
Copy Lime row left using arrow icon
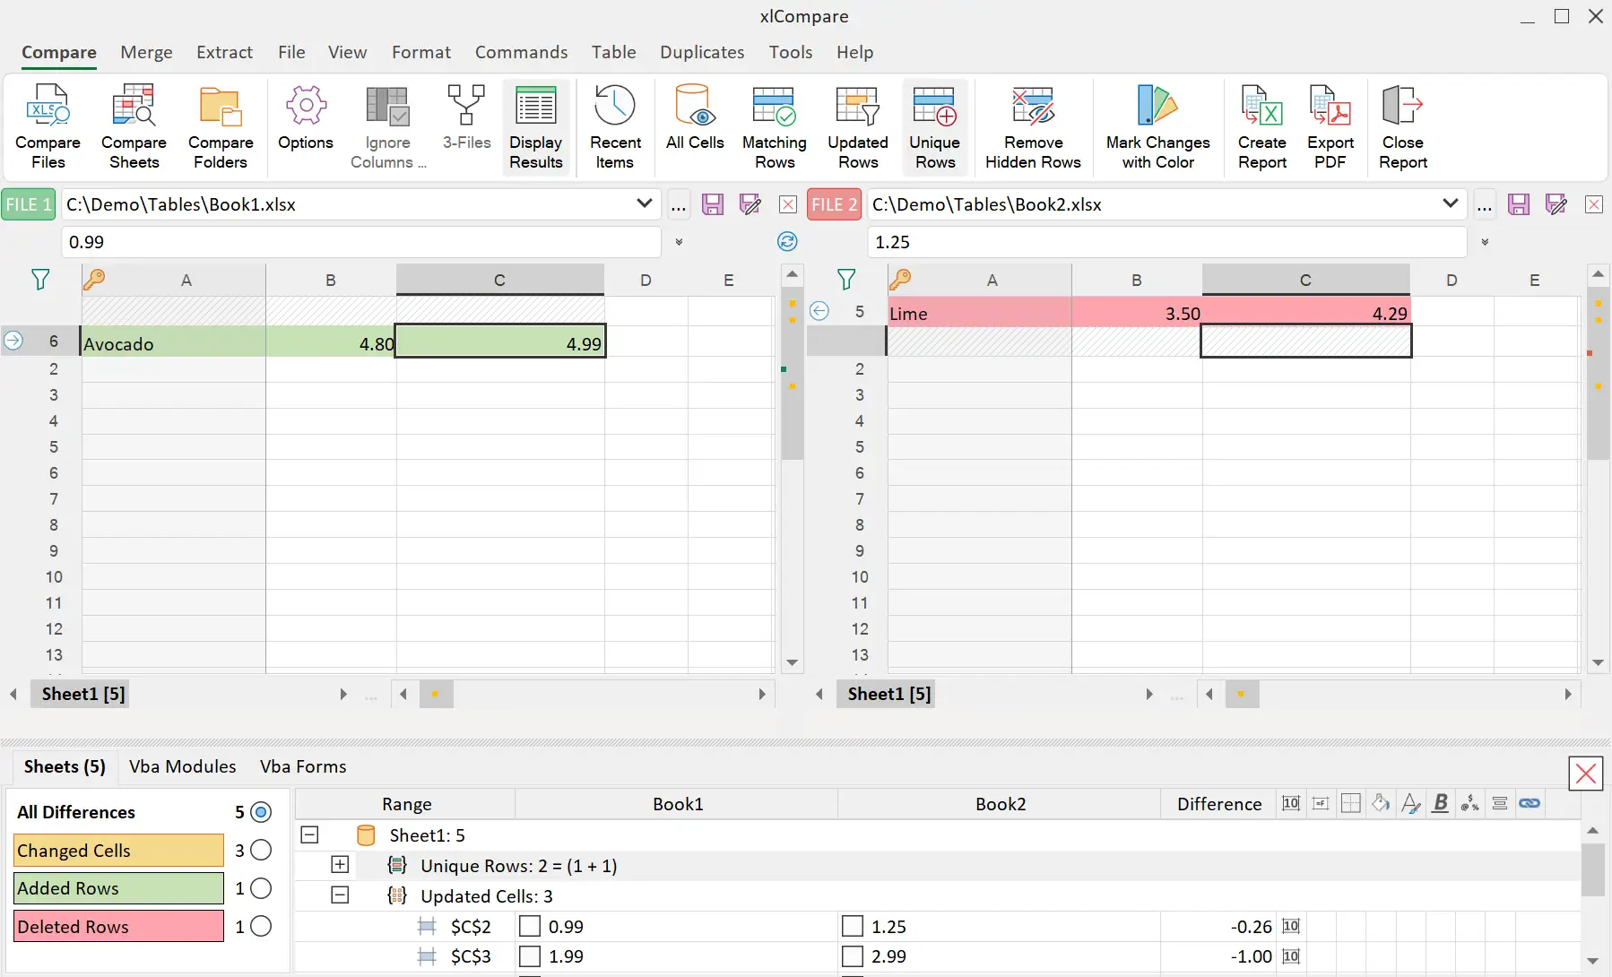819,311
